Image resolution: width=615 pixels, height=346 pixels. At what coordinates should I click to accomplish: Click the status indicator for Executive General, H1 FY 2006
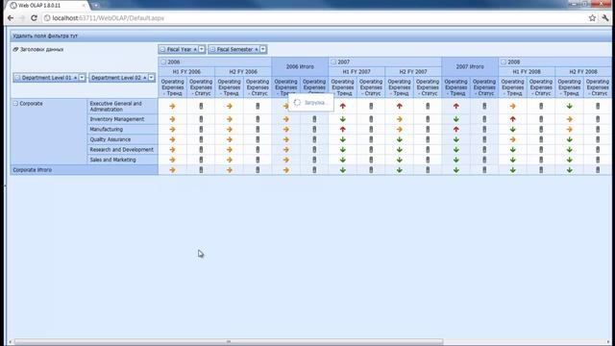[201, 106]
